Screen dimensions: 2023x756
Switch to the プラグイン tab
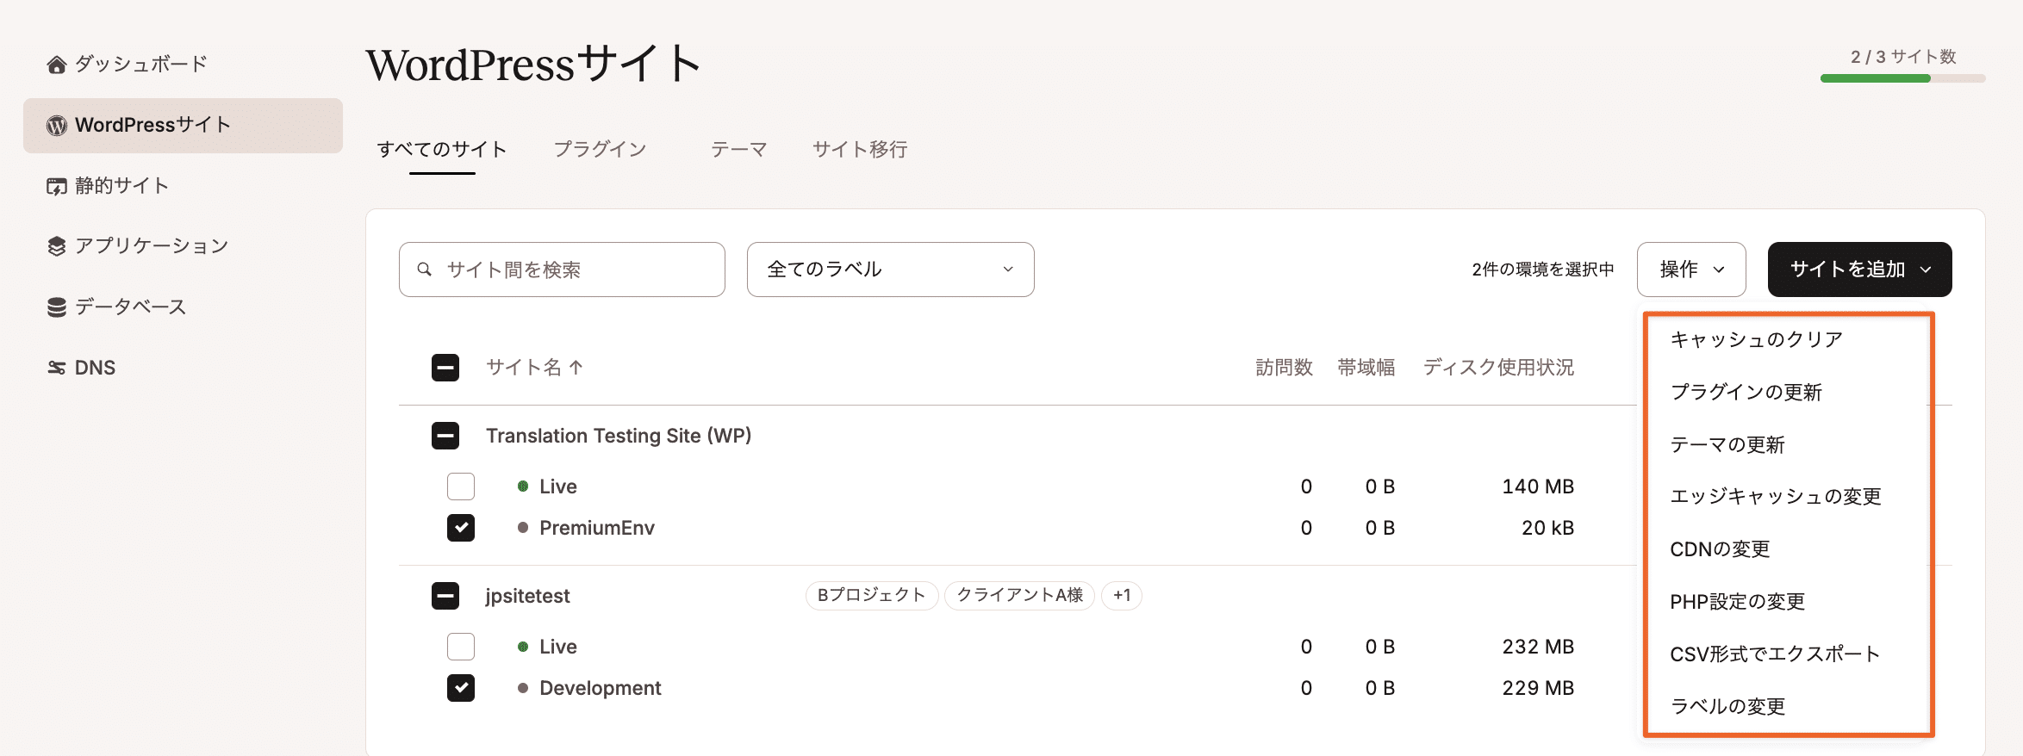[x=601, y=149]
